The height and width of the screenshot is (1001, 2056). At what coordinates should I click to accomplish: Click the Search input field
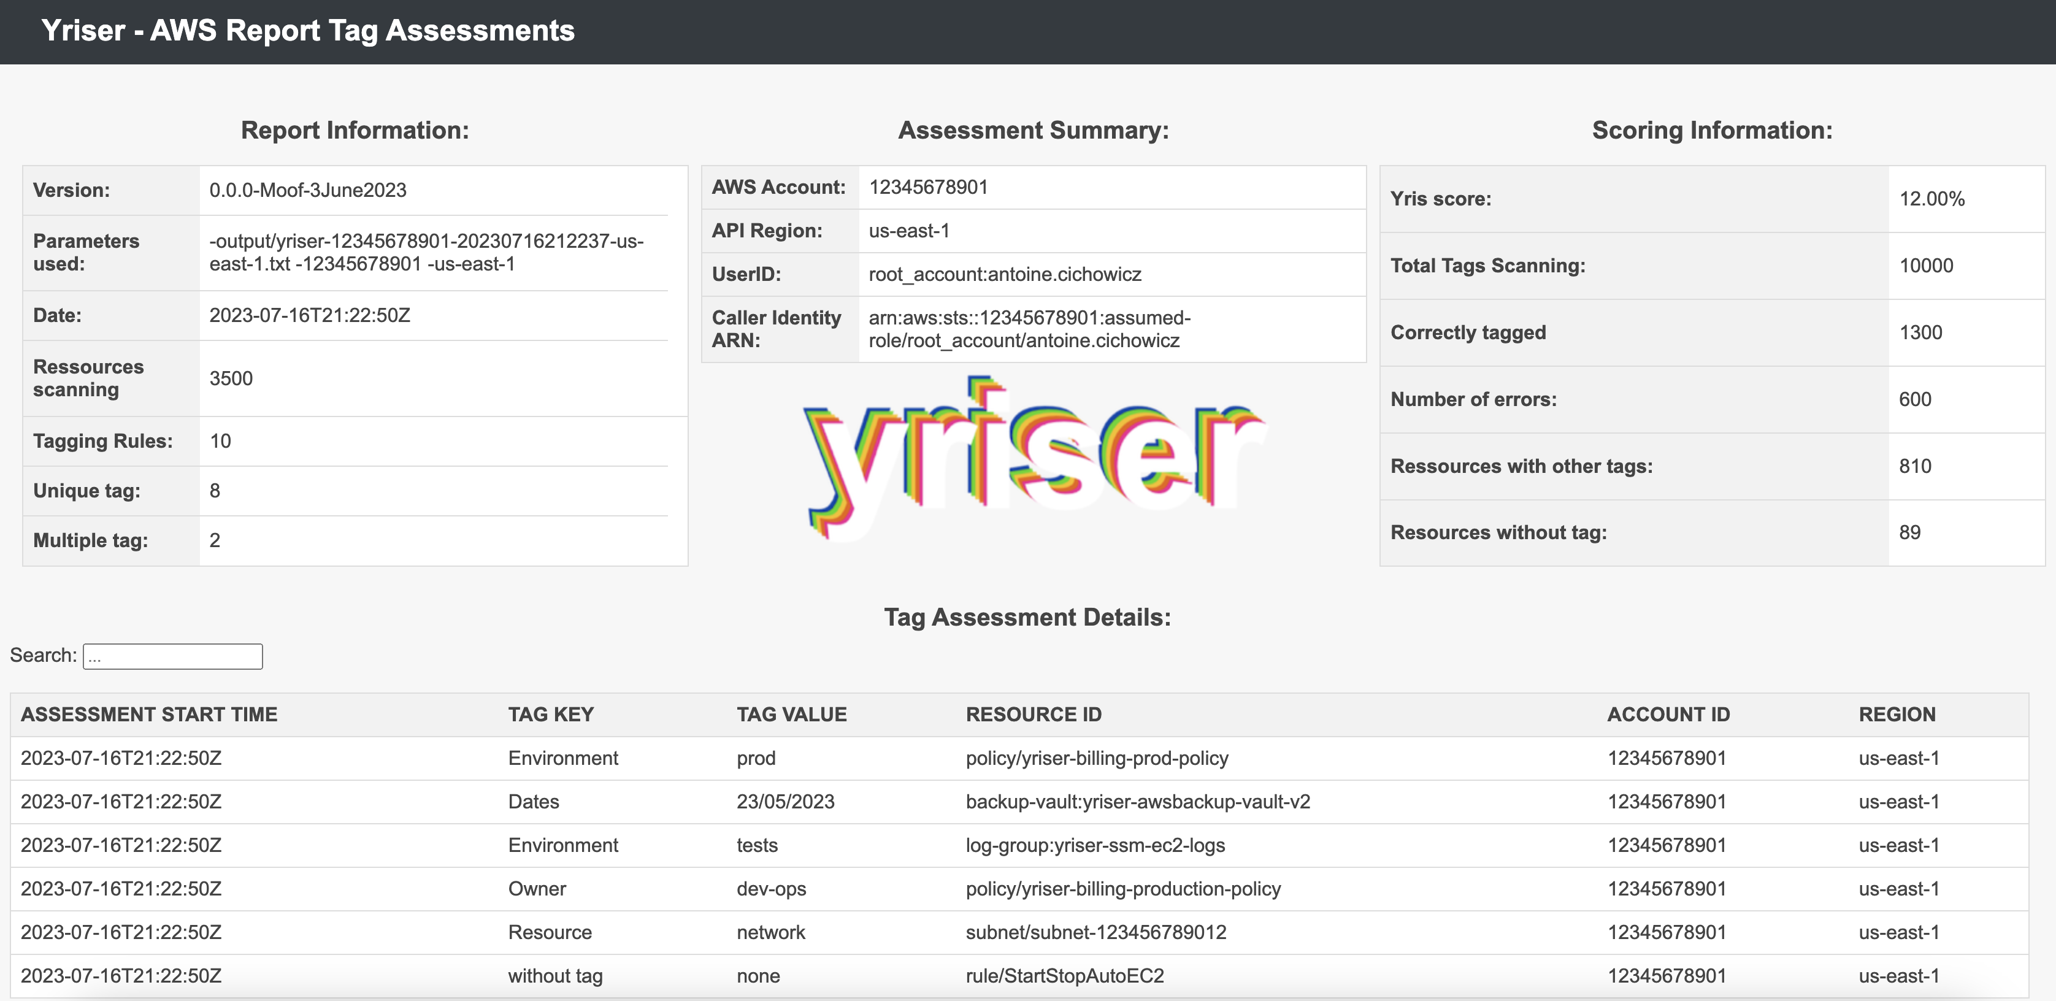[x=172, y=656]
